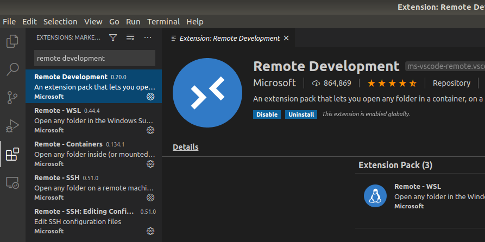Select Remote - WSL in extensions list
The width and height of the screenshot is (485, 242).
click(x=94, y=120)
